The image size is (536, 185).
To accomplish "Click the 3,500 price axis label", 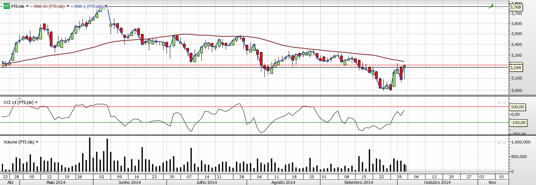I will (516, 34).
